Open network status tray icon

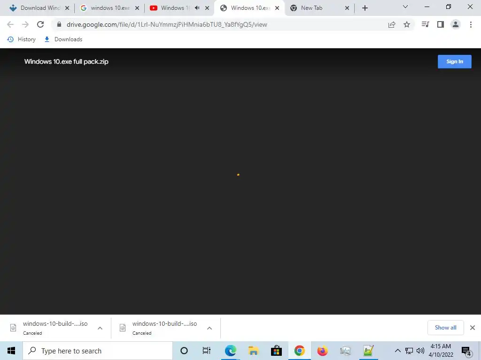(409, 351)
